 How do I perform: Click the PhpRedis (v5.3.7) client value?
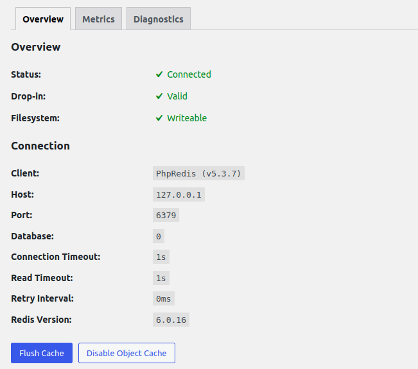[199, 173]
